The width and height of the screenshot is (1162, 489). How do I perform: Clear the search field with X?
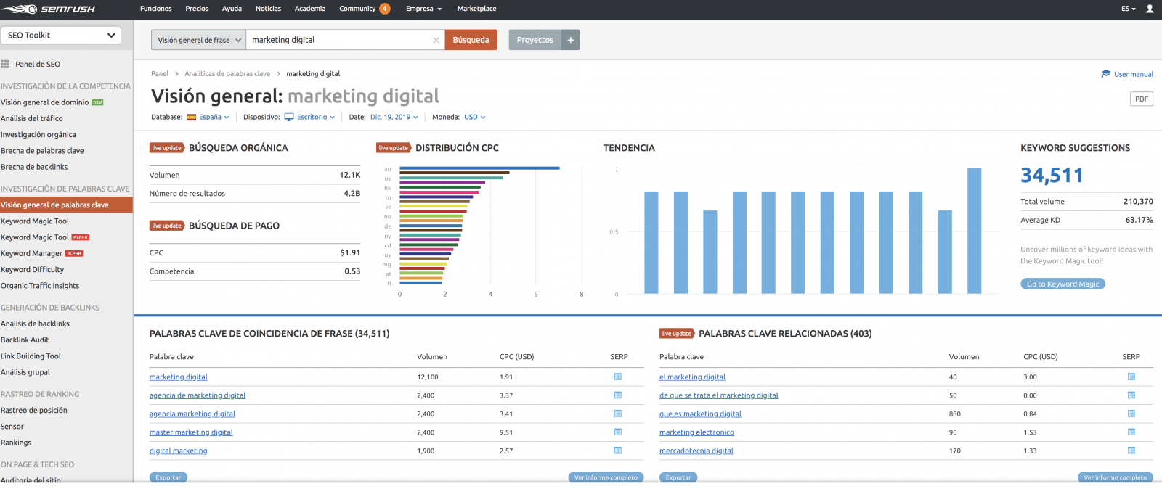click(436, 41)
